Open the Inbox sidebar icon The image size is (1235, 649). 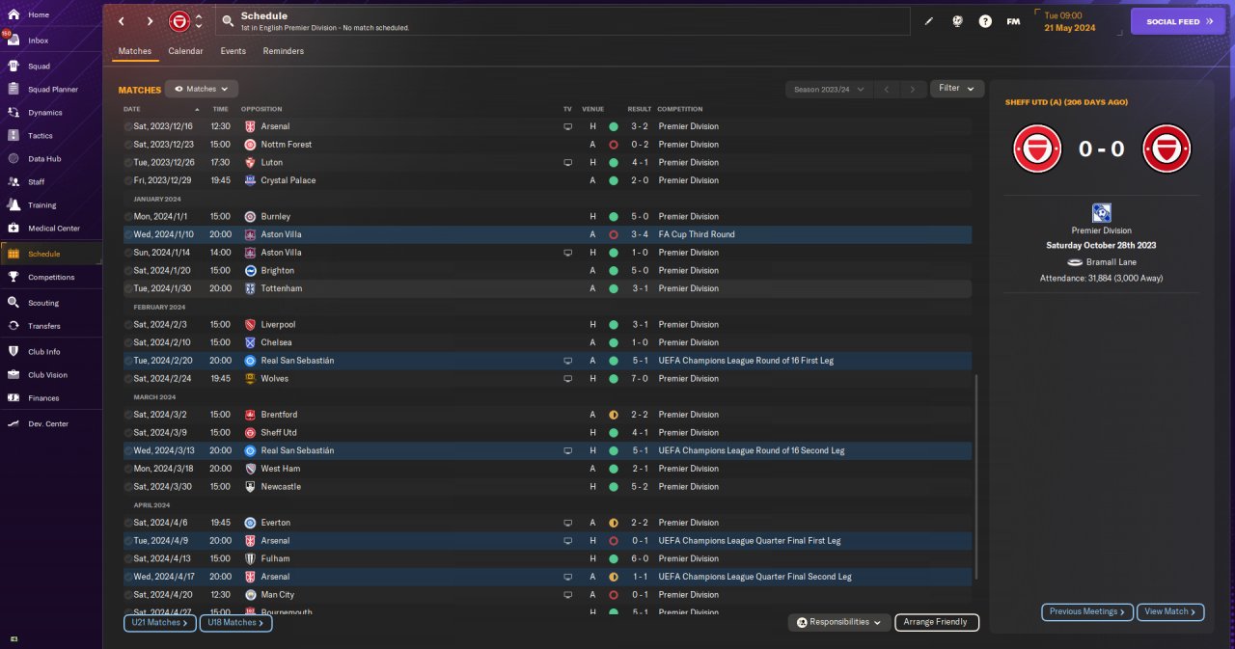pos(14,41)
